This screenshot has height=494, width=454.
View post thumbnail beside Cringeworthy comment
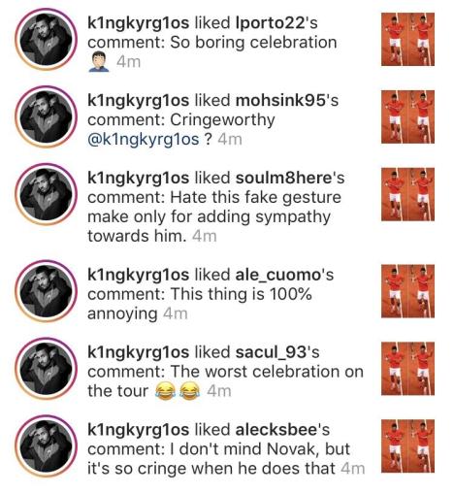[x=407, y=116]
